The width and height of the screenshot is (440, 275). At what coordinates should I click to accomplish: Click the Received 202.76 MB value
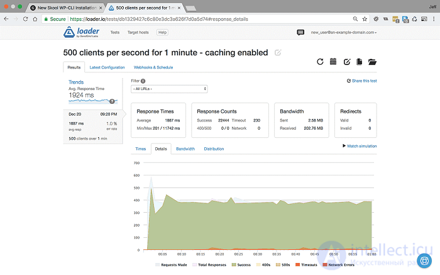pos(314,128)
